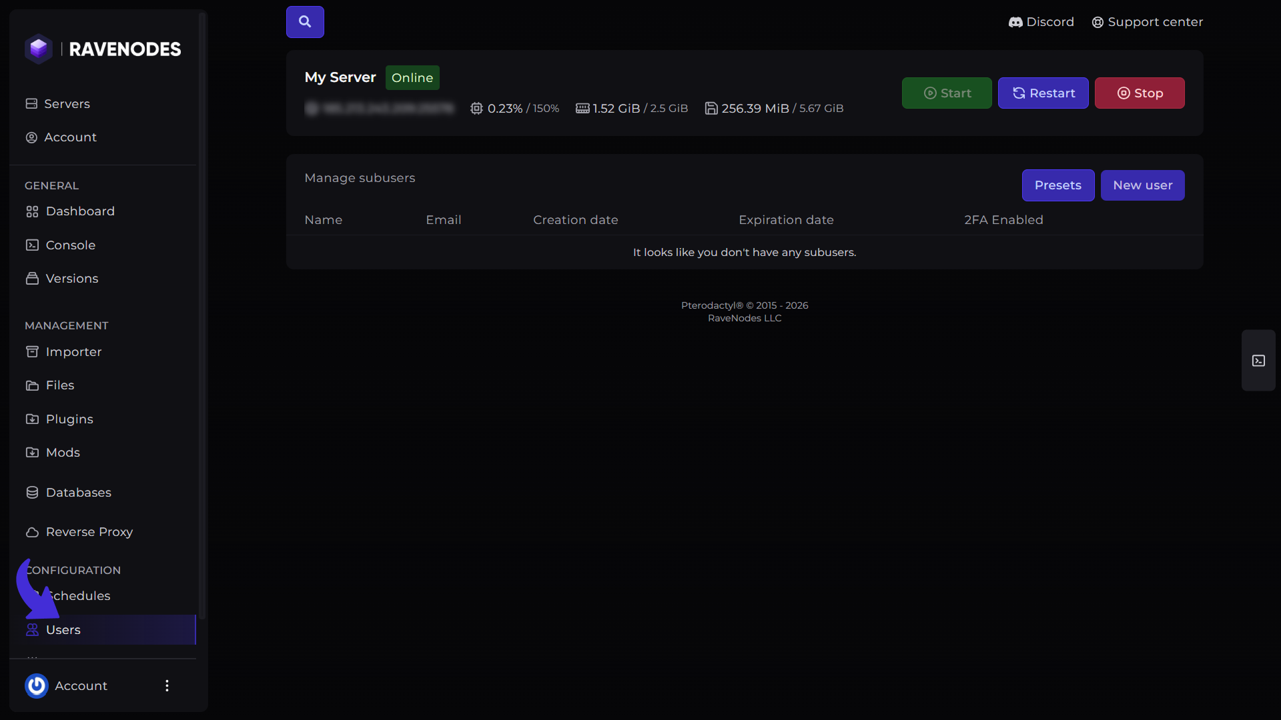The width and height of the screenshot is (1281, 720).
Task: Select Versions in sidebar
Action: [62, 279]
